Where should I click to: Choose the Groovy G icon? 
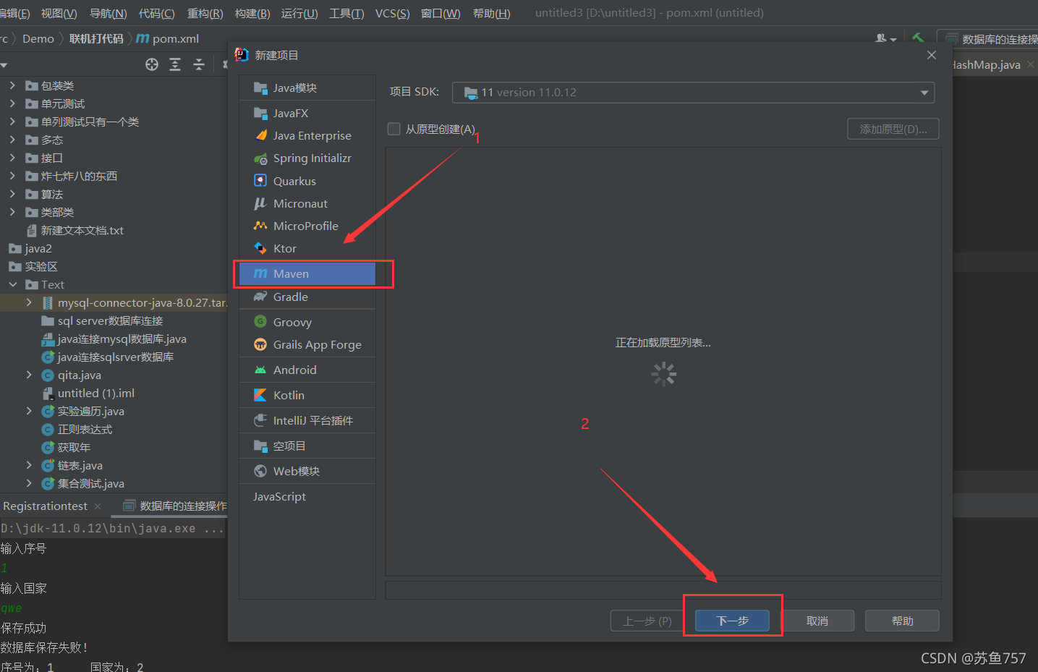[260, 322]
